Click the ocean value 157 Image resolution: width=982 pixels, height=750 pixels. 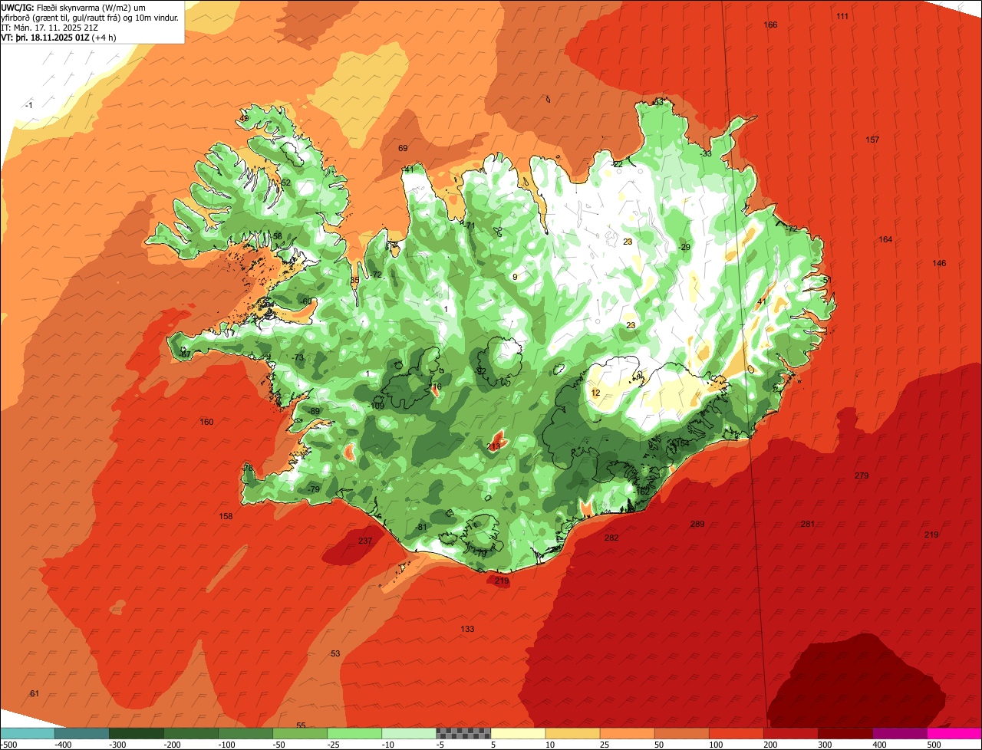coord(872,140)
